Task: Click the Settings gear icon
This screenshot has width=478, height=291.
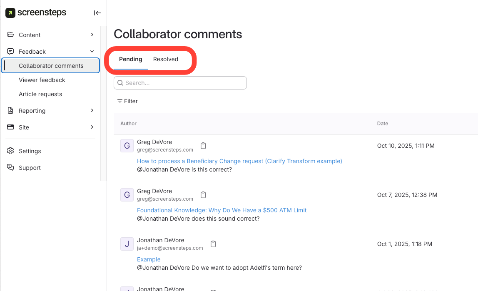Action: 11,151
